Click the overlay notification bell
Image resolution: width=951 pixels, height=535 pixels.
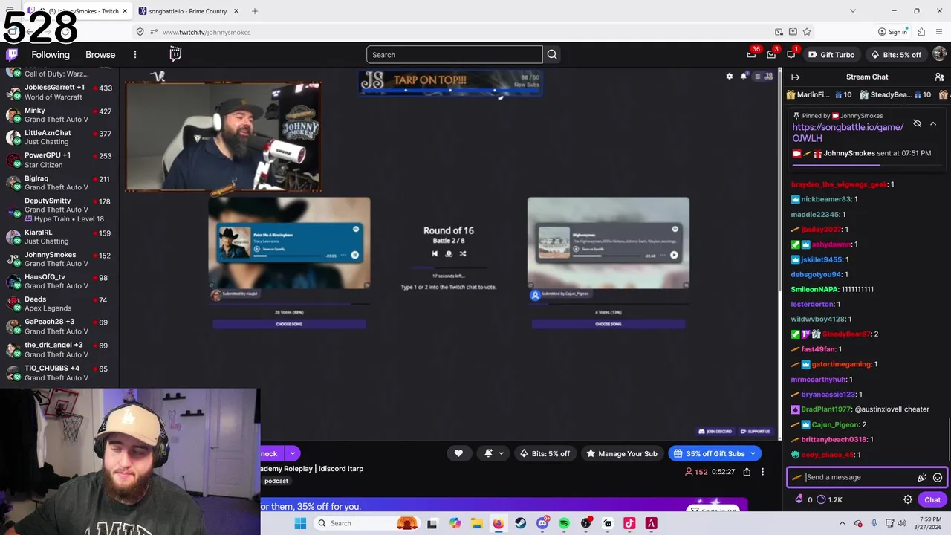pyautogui.click(x=743, y=77)
